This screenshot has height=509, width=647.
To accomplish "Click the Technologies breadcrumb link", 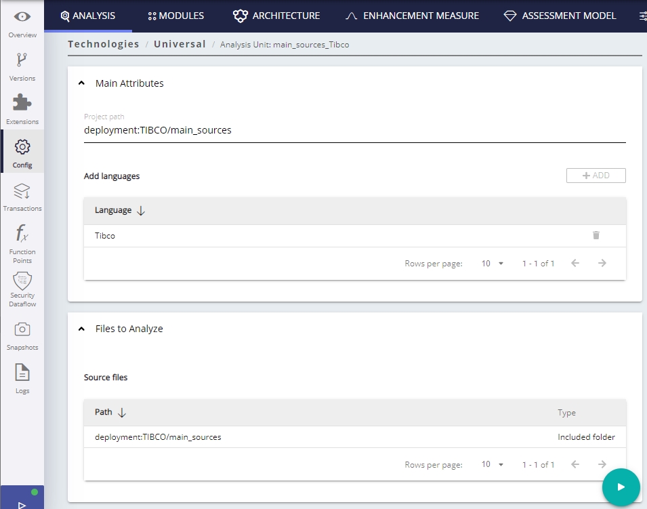I will coord(103,44).
